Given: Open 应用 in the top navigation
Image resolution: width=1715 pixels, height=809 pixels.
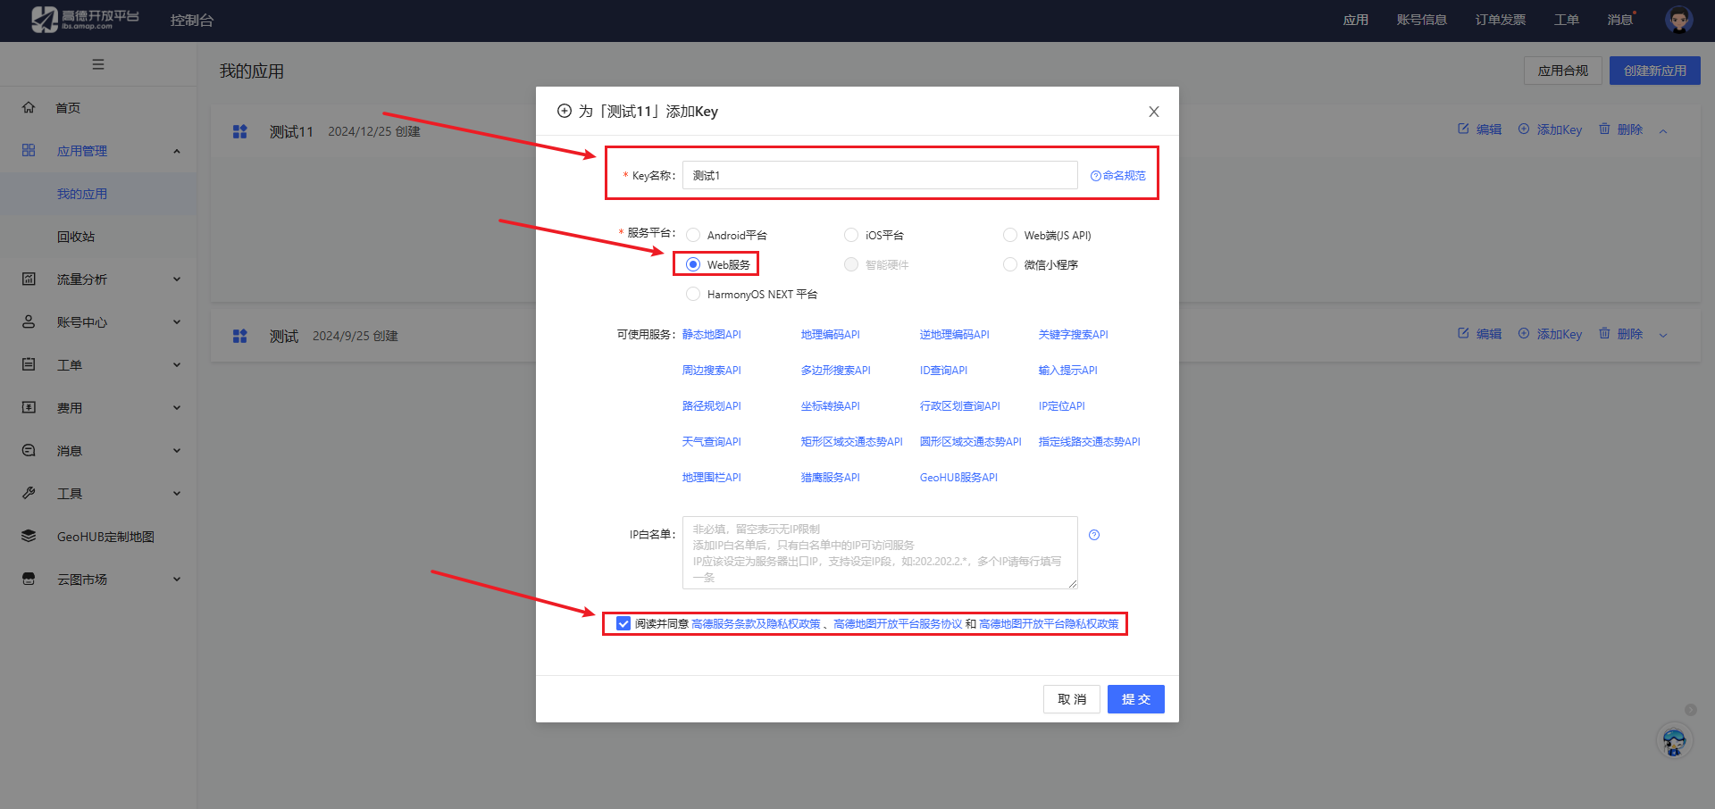Looking at the screenshot, I should point(1356,20).
